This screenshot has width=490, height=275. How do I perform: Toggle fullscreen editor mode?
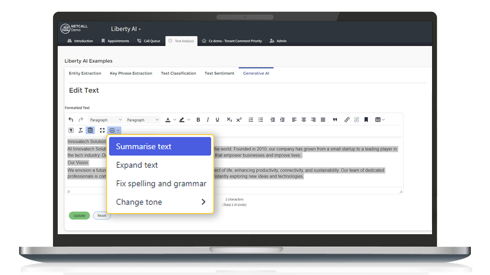tap(102, 130)
